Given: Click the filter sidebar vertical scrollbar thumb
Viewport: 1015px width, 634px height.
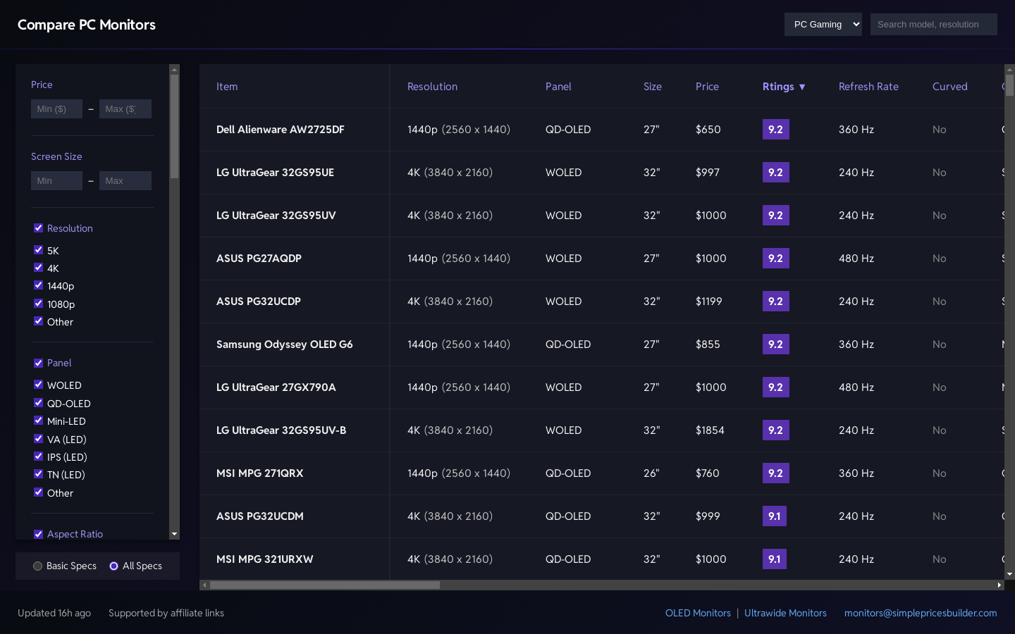Looking at the screenshot, I should [174, 127].
